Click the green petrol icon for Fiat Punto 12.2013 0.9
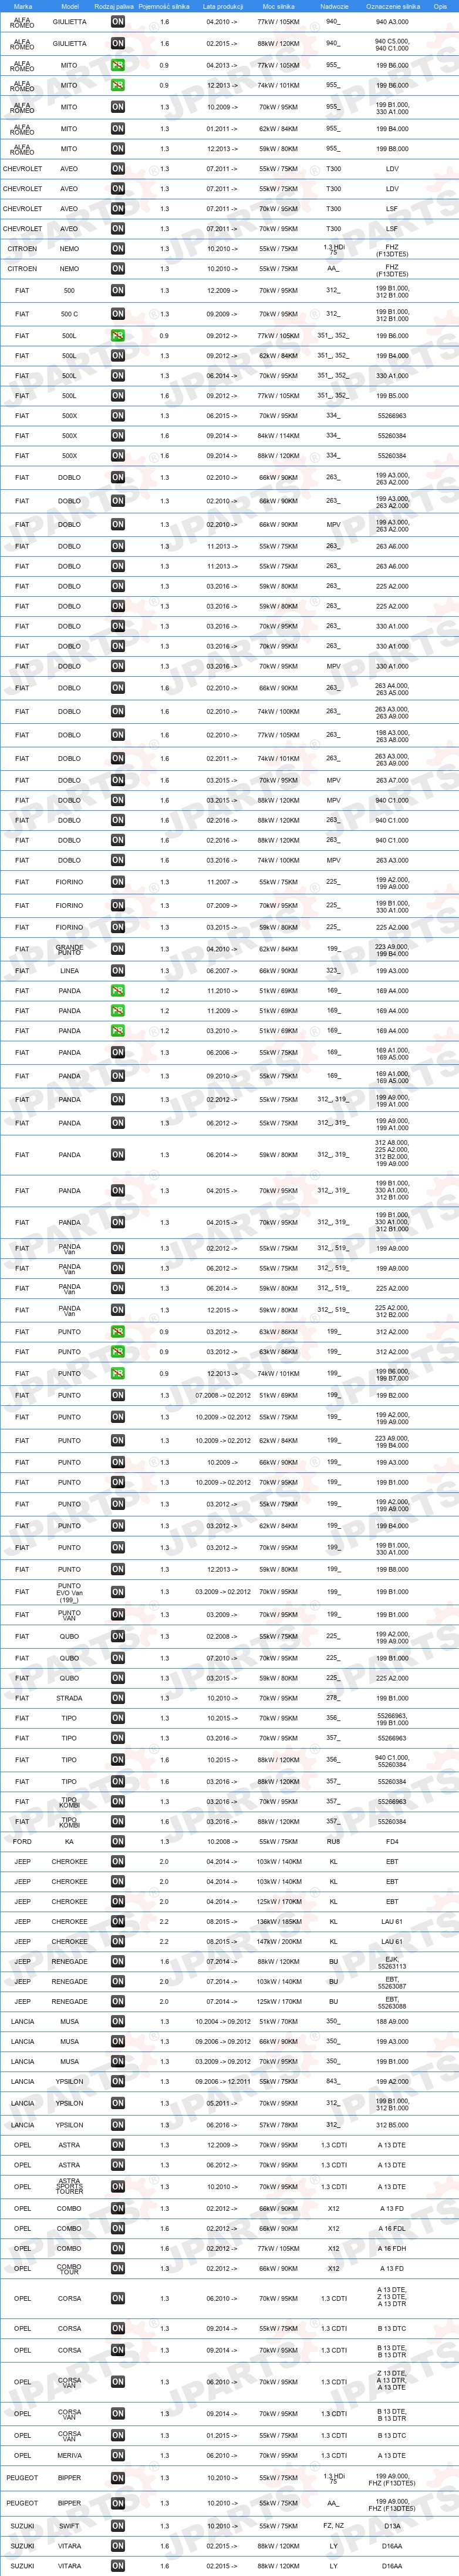 118,1373
